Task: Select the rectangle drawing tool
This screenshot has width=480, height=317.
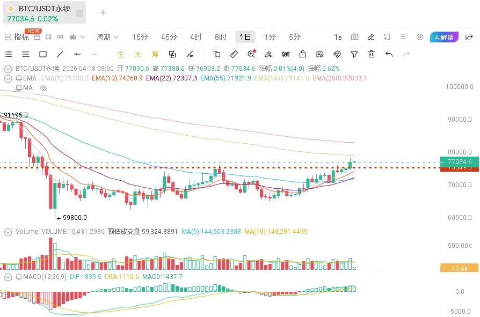Action: 43,54
